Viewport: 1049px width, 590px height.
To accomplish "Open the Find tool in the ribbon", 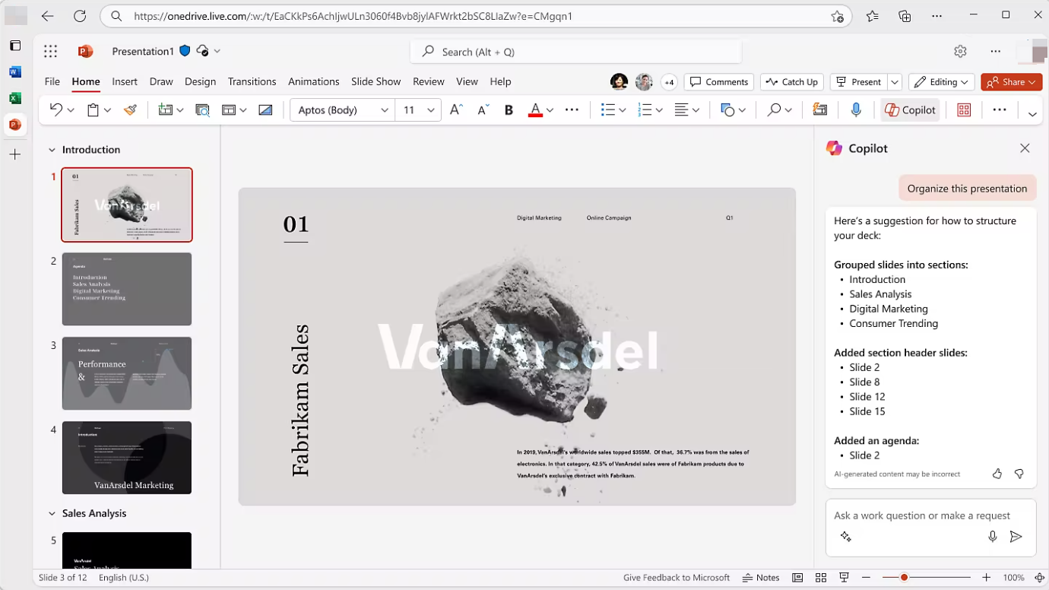I will click(x=775, y=109).
